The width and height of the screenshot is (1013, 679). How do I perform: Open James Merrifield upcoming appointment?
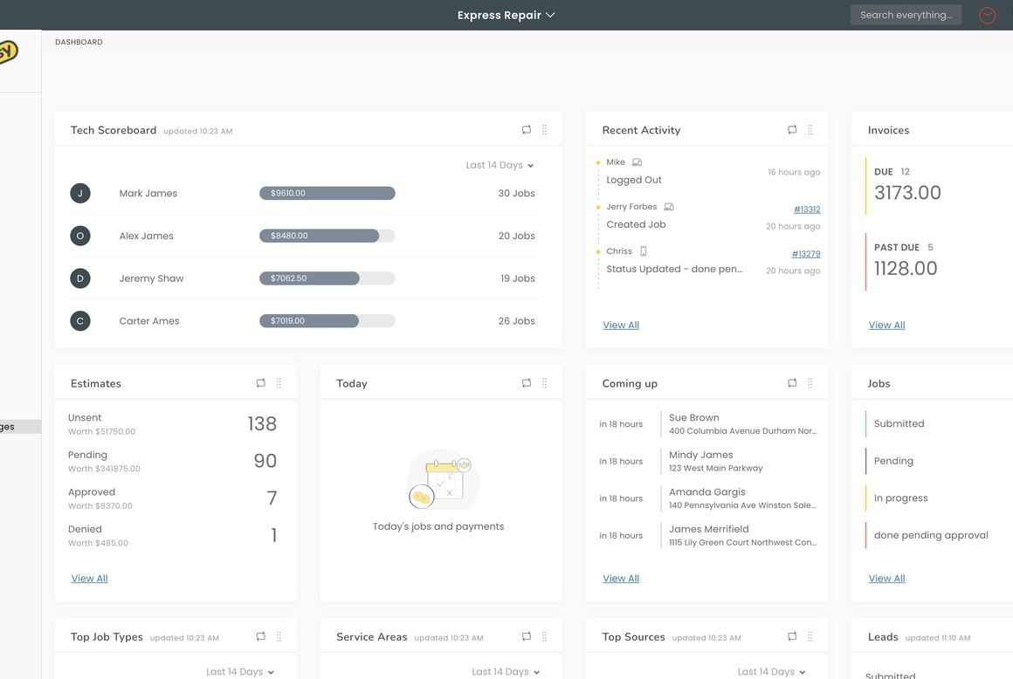708,535
